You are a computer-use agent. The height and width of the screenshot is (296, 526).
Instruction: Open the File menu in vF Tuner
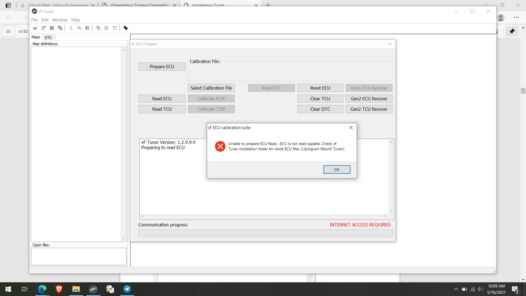coord(35,20)
